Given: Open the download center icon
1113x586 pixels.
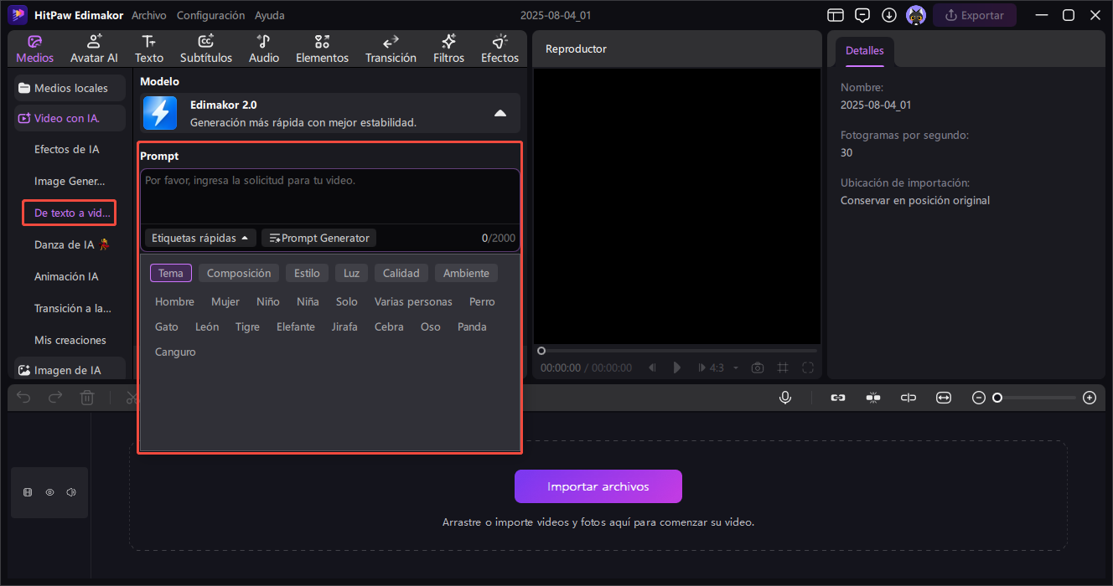Looking at the screenshot, I should click(889, 15).
